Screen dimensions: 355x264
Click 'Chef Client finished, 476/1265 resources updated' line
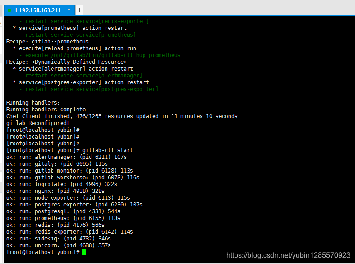pos(122,116)
